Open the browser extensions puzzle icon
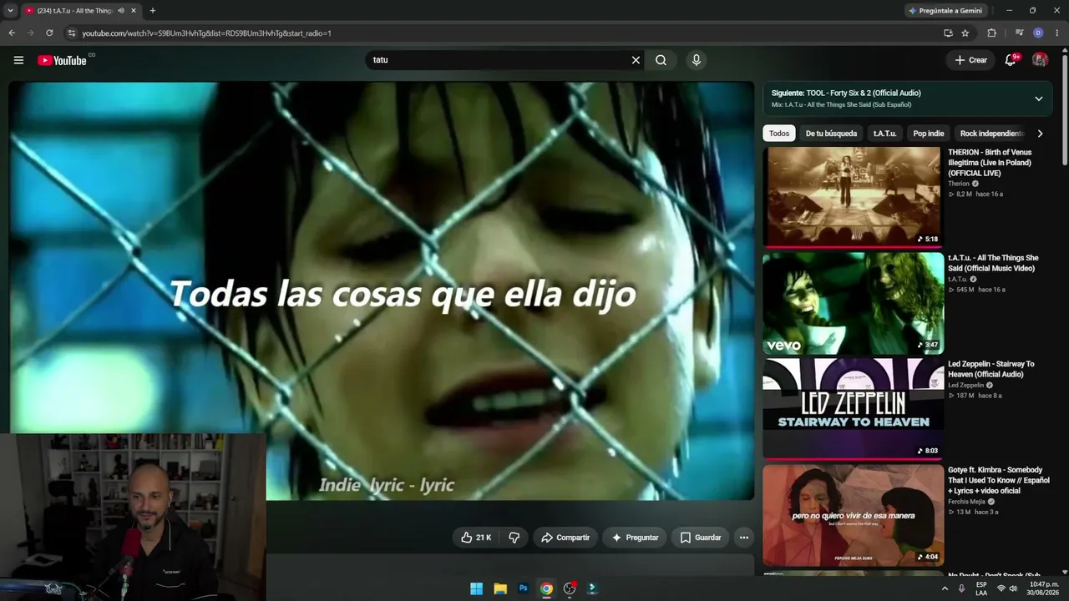This screenshot has width=1069, height=601. [992, 33]
